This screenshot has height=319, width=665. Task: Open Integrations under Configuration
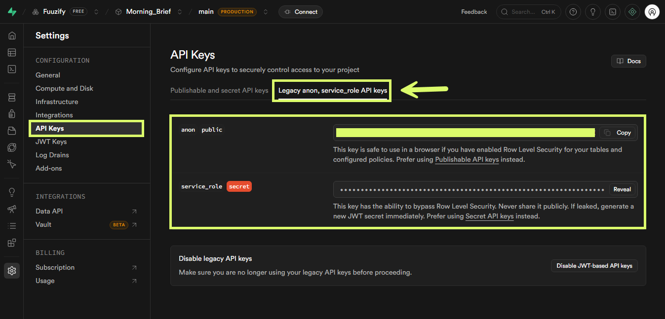point(54,115)
